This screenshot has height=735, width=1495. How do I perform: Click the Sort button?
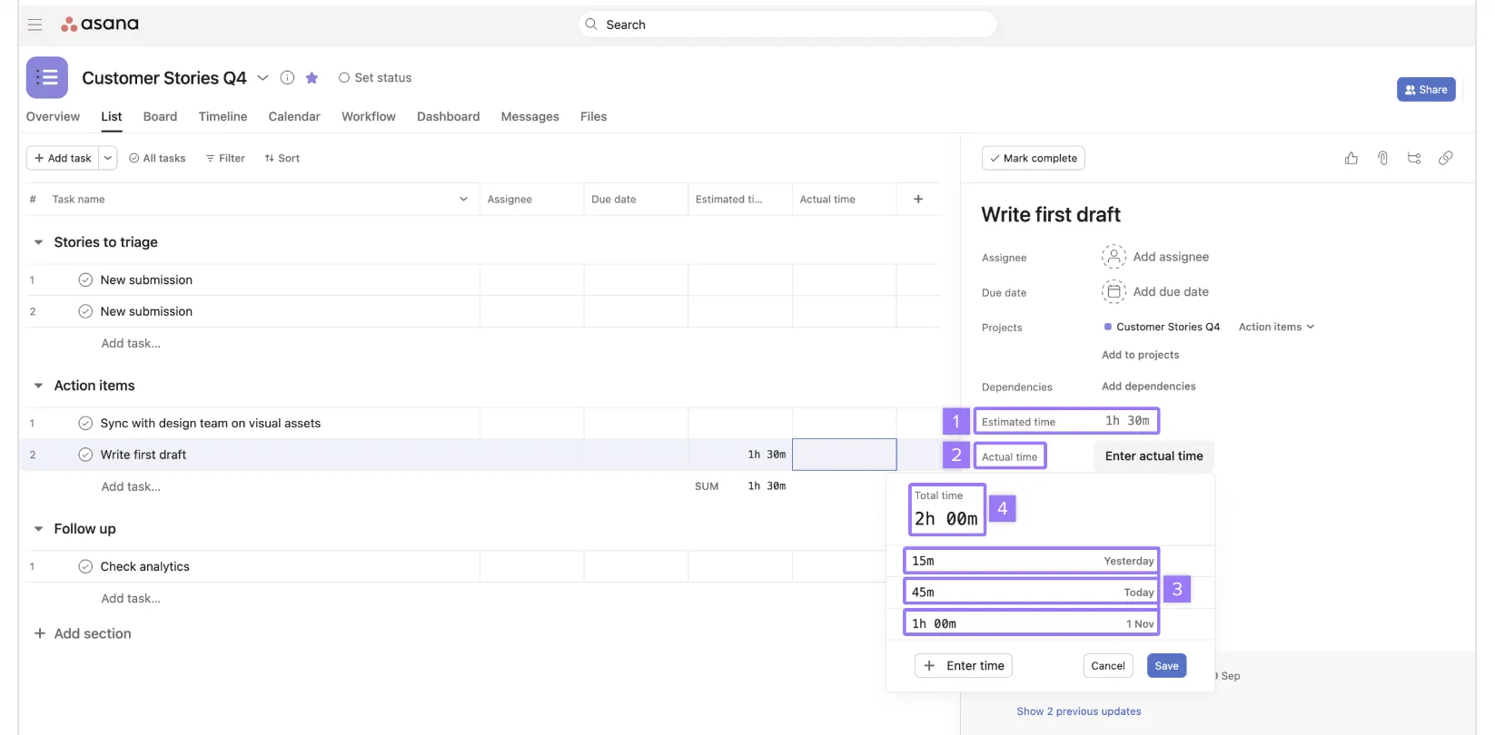(282, 158)
